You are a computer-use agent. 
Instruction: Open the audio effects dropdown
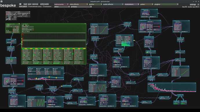pyautogui.click(x=113, y=4)
